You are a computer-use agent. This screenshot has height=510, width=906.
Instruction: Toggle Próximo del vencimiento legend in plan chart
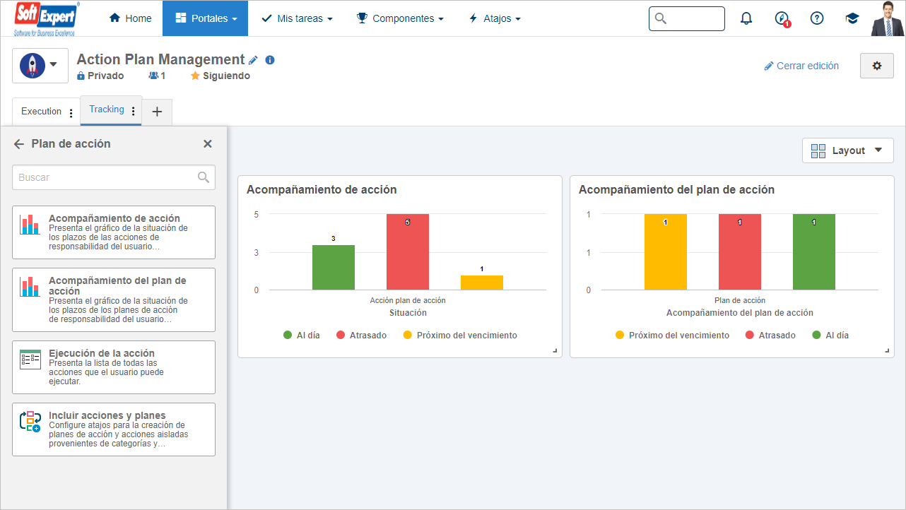point(672,336)
